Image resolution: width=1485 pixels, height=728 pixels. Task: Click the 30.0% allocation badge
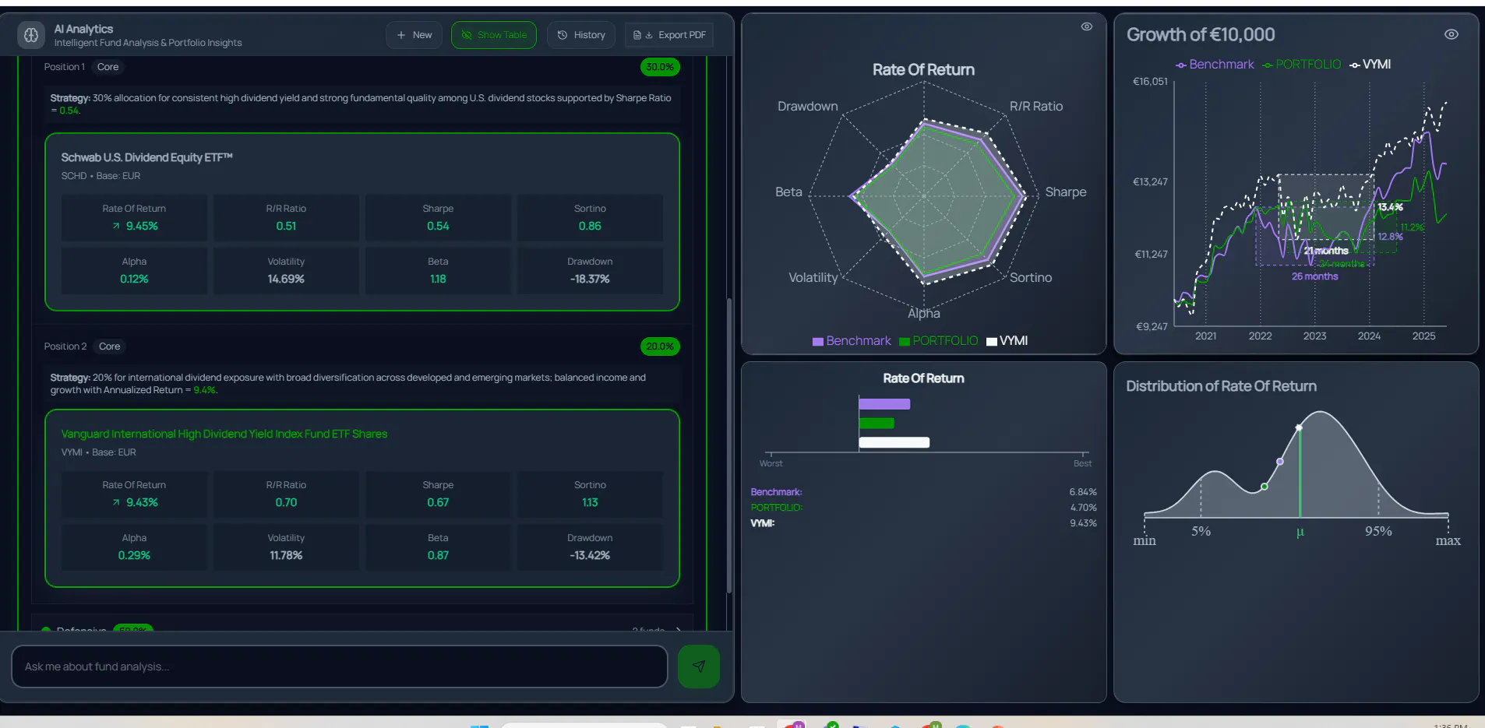click(x=660, y=67)
